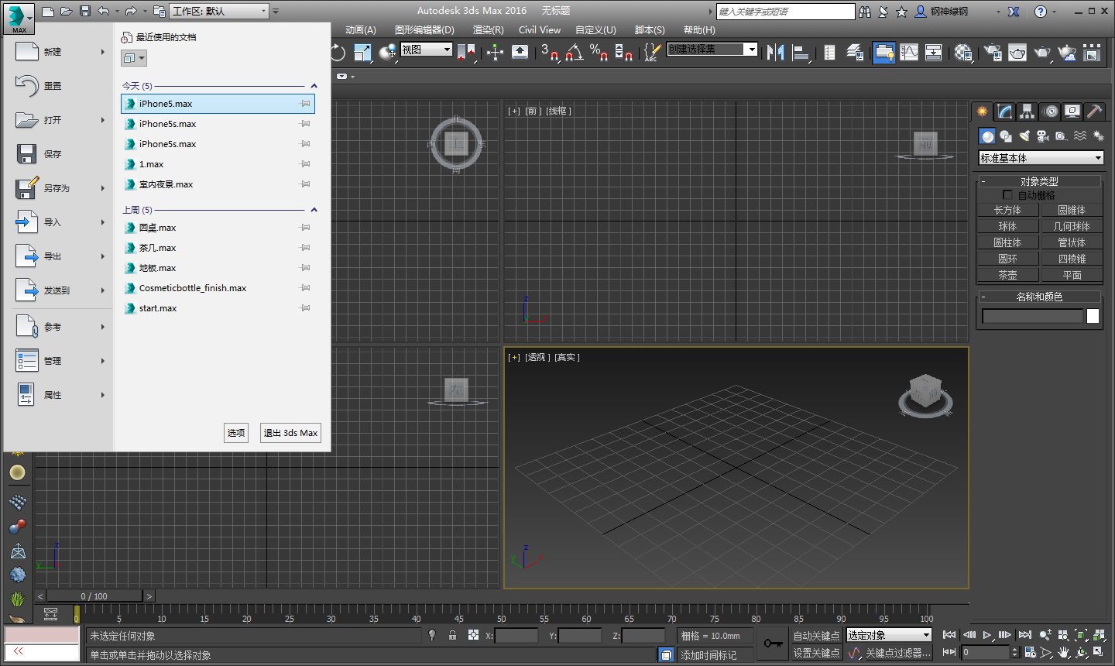Open the Utilities hammer tab
Viewport: 1115px width, 666px height.
[1094, 112]
